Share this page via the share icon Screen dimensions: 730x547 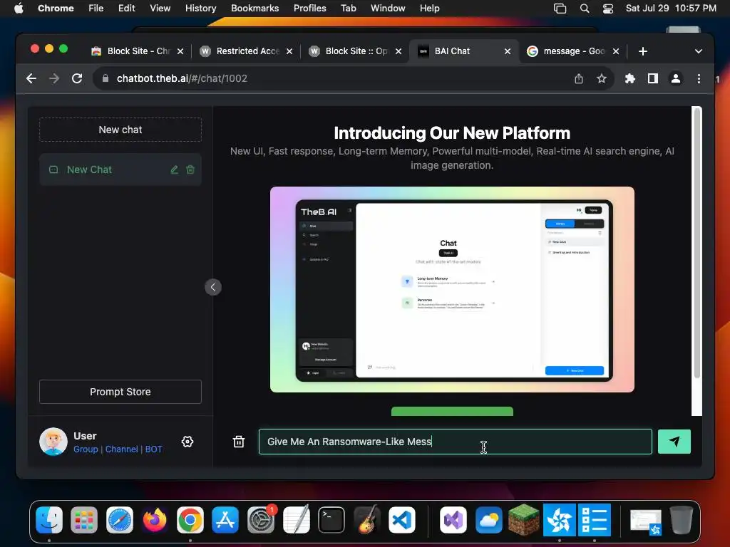click(579, 78)
